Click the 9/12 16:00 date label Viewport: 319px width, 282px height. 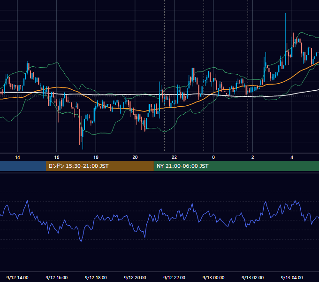click(x=57, y=277)
